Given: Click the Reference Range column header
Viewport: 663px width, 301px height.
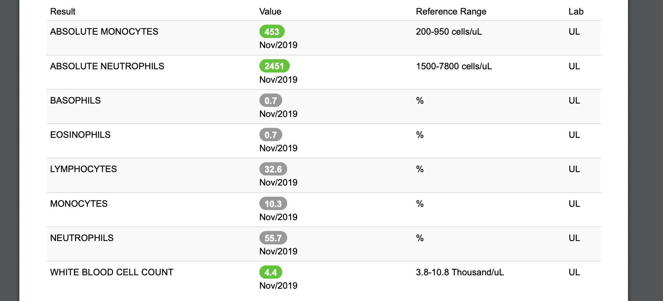Looking at the screenshot, I should coord(451,12).
